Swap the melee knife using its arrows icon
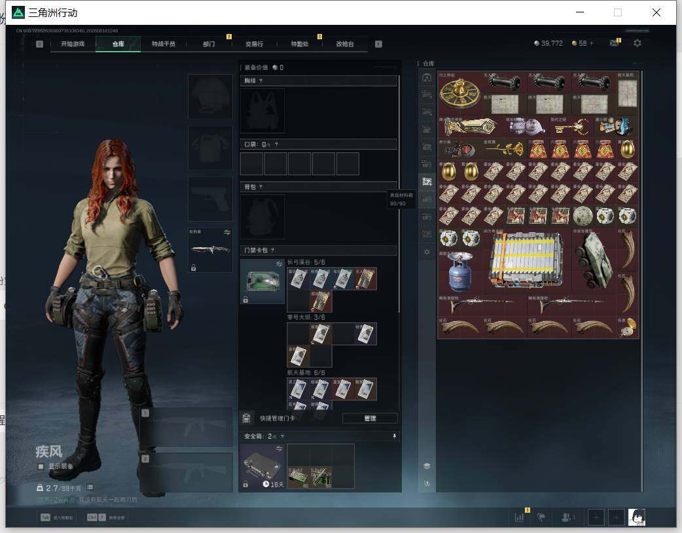Viewport: 682px width, 533px height. click(226, 232)
